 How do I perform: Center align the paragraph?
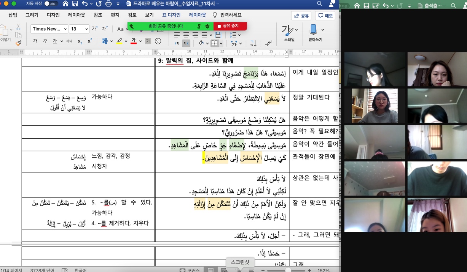click(186, 35)
